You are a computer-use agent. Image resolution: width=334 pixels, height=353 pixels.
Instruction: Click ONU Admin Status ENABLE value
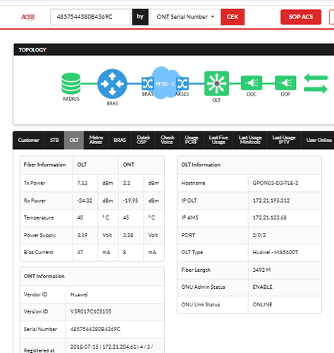click(263, 287)
